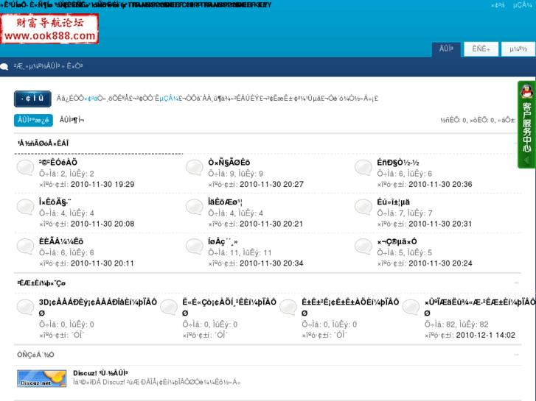Click forum bubble icon beside 2010-11-30 20:31 entry
The image size is (536, 401).
363,207
